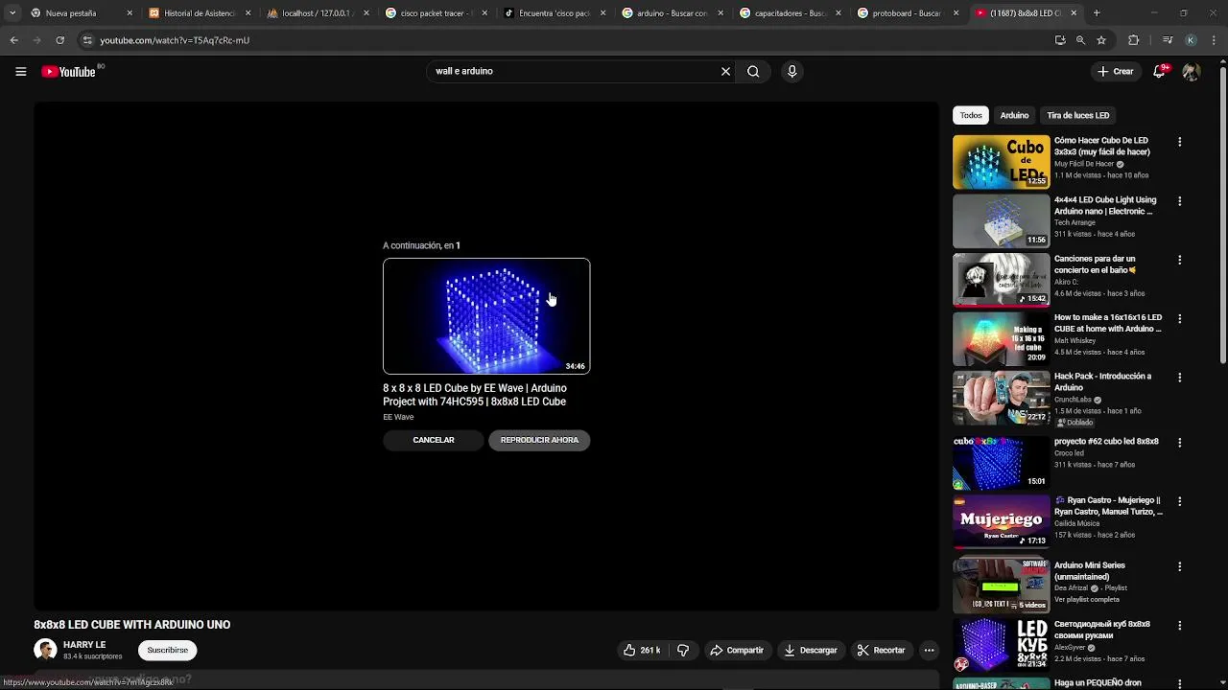This screenshot has height=690, width=1228.
Task: Like the video with 261 k likes
Action: click(x=641, y=650)
